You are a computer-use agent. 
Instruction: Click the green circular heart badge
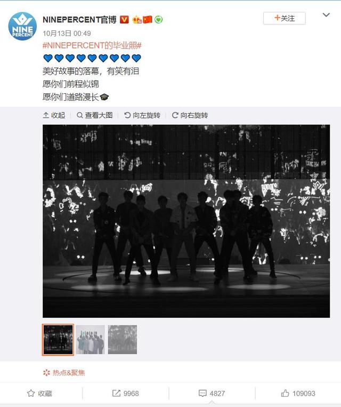[x=158, y=19]
